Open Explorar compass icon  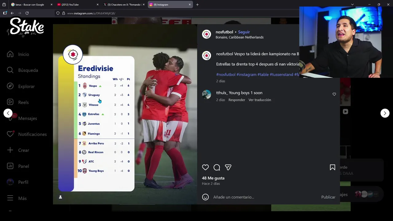[10, 86]
